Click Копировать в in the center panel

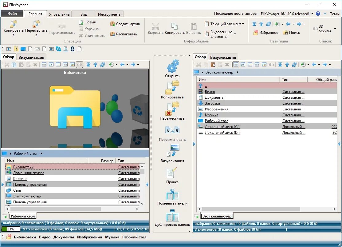[172, 90]
